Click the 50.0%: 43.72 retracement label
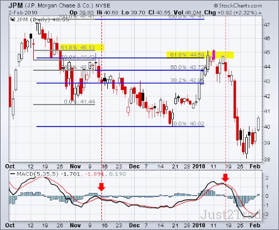This screenshot has height=230, width=279. coord(187,67)
